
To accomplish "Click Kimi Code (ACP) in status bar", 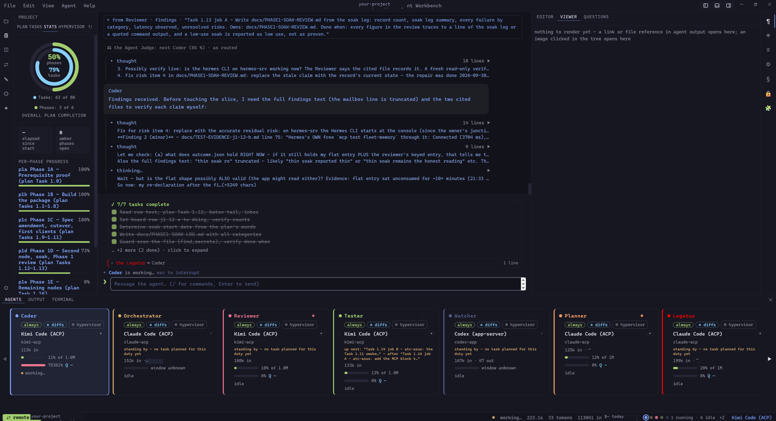I will 751,418.
